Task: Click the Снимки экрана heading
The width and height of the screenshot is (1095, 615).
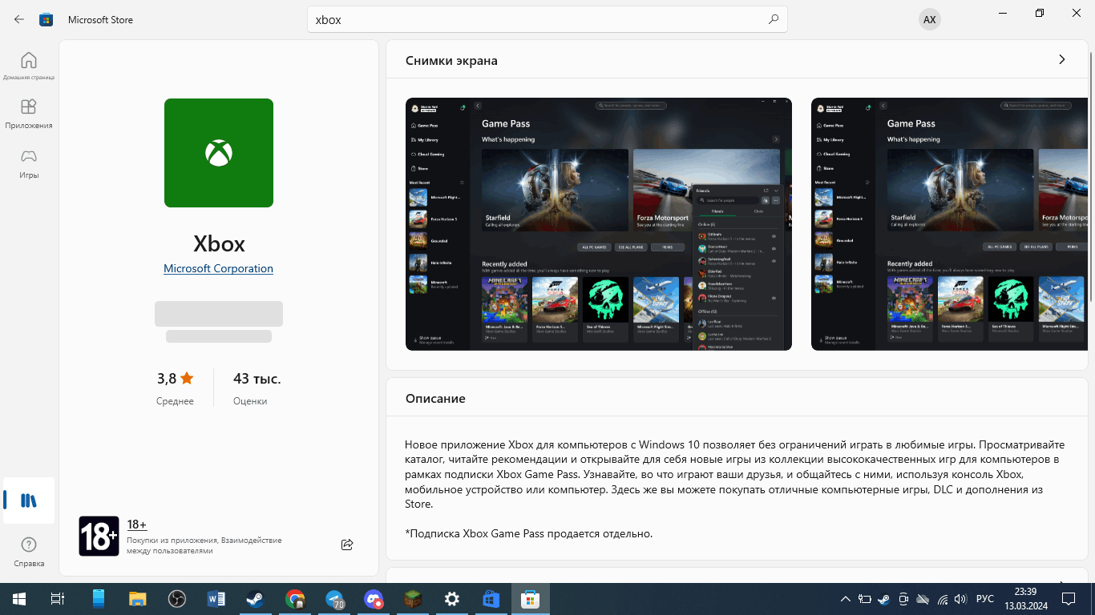Action: [451, 60]
